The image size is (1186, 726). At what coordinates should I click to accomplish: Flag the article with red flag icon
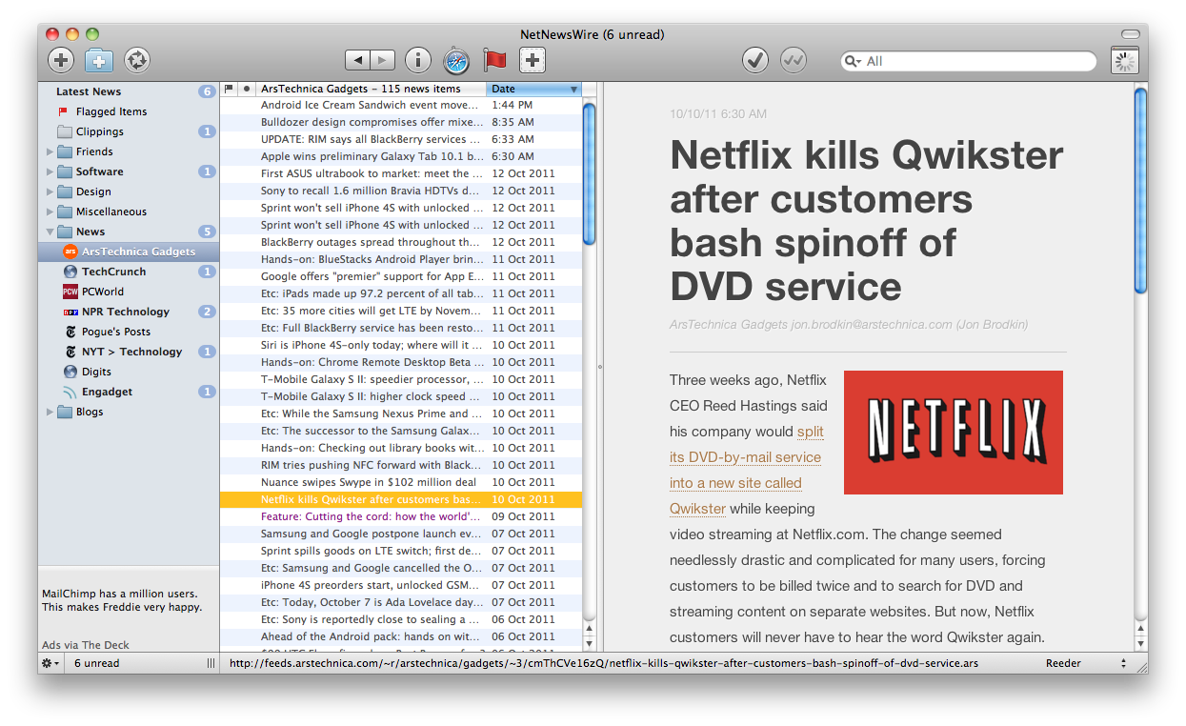click(494, 60)
